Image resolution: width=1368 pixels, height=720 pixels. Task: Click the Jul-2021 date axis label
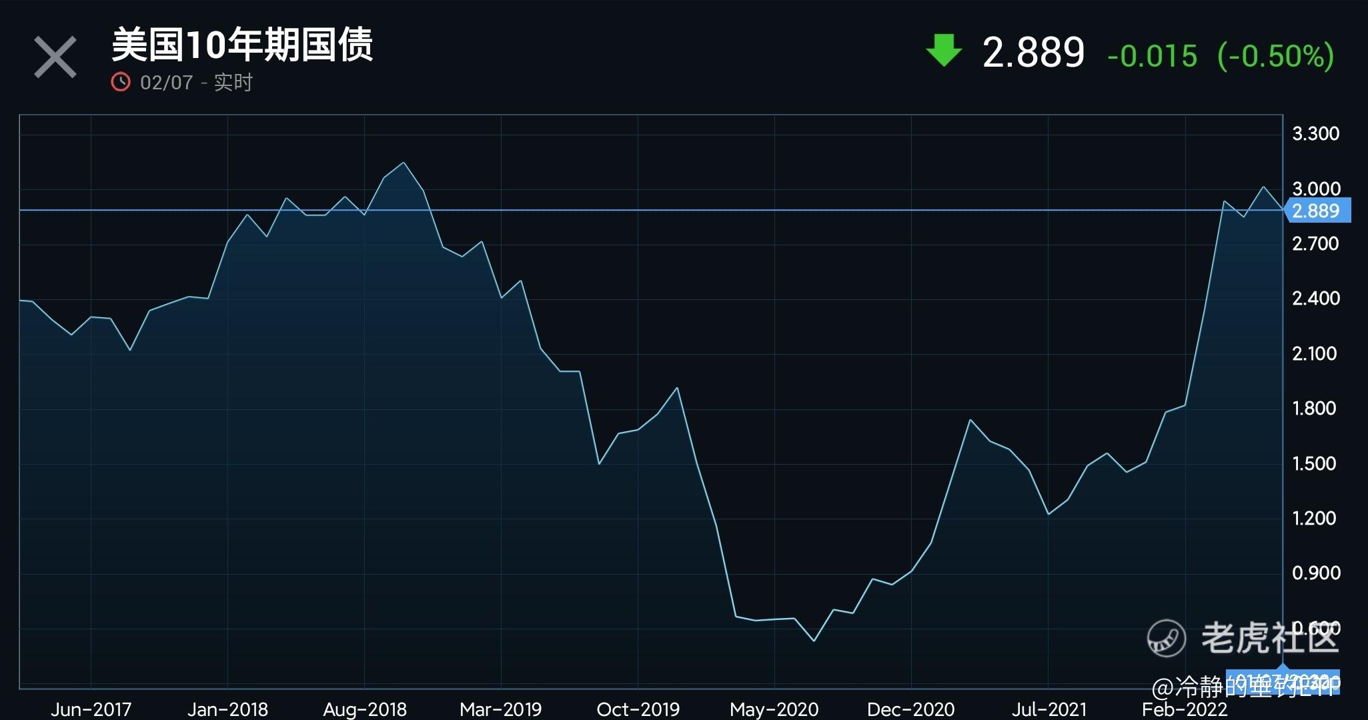pos(1048,709)
